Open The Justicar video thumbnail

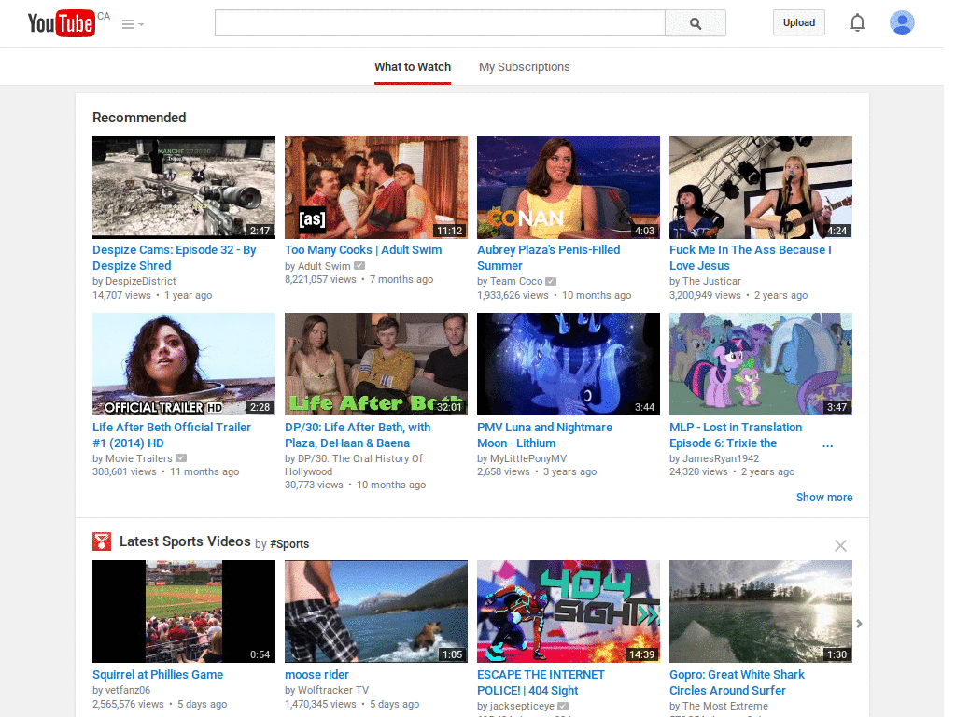tap(761, 187)
